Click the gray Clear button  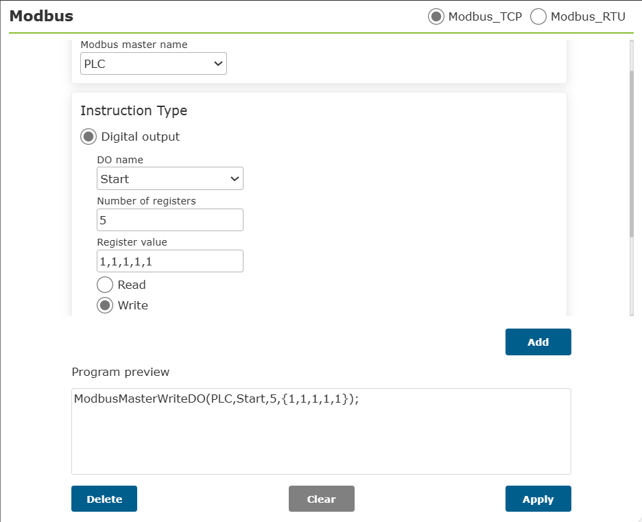pyautogui.click(x=322, y=499)
